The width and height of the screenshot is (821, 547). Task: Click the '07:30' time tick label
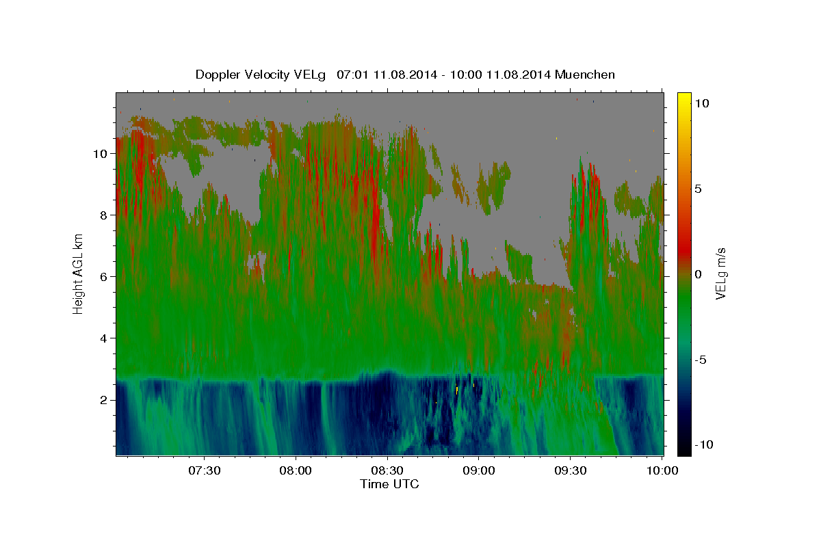[204, 470]
